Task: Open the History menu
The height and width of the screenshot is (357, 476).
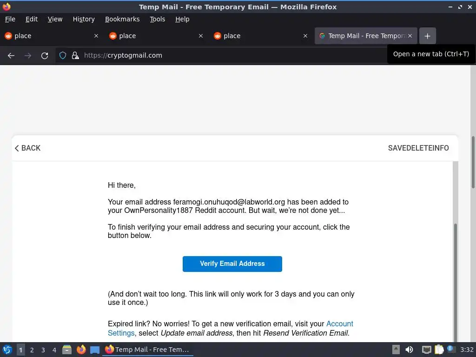Action: (x=84, y=19)
